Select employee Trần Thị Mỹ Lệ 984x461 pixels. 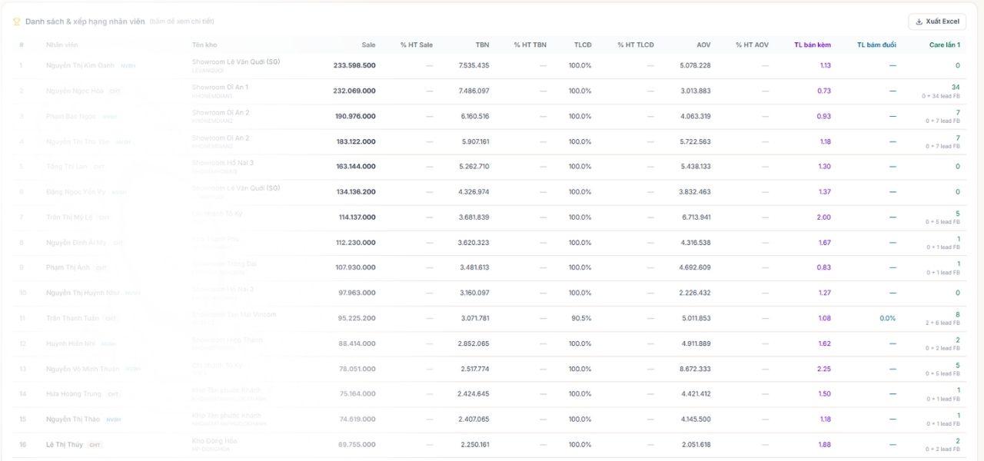tap(69, 217)
